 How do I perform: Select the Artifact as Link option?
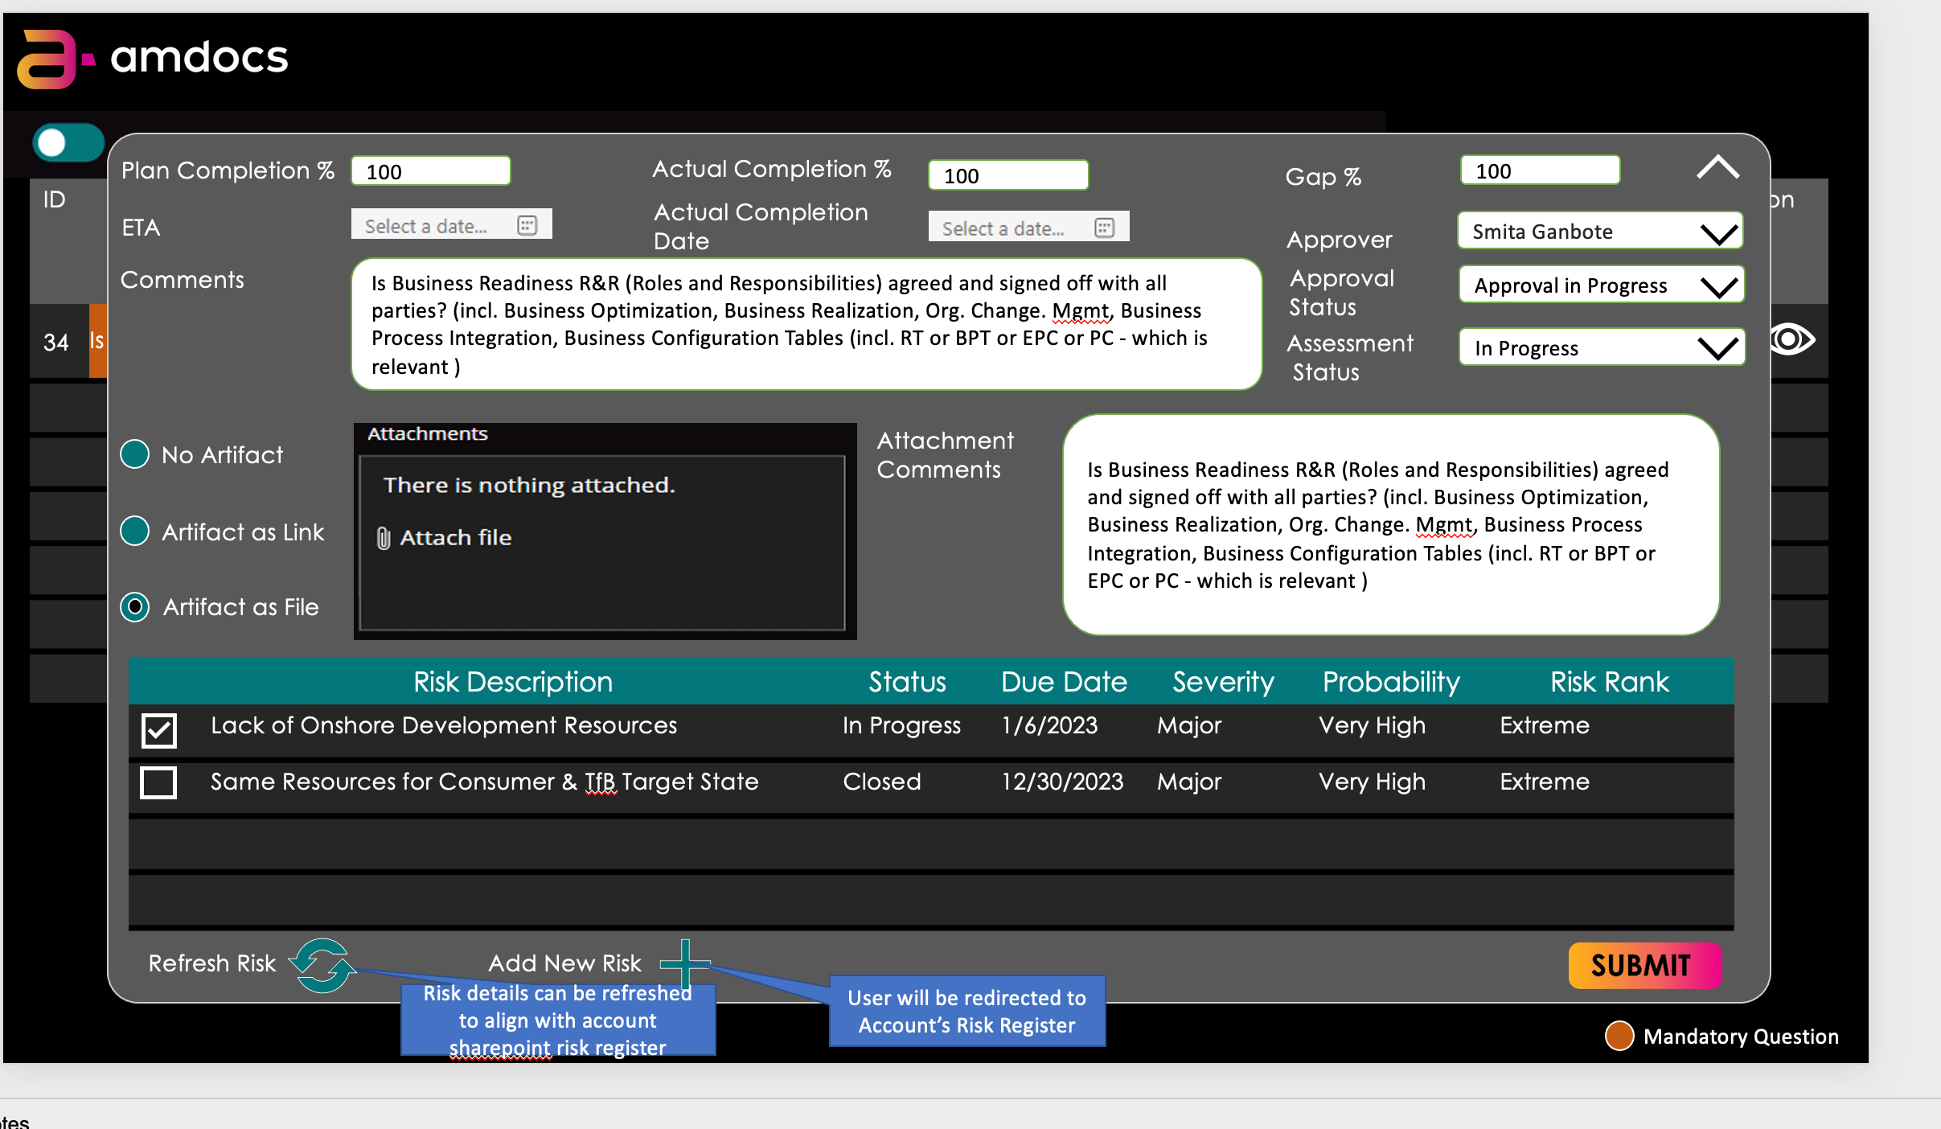(135, 532)
